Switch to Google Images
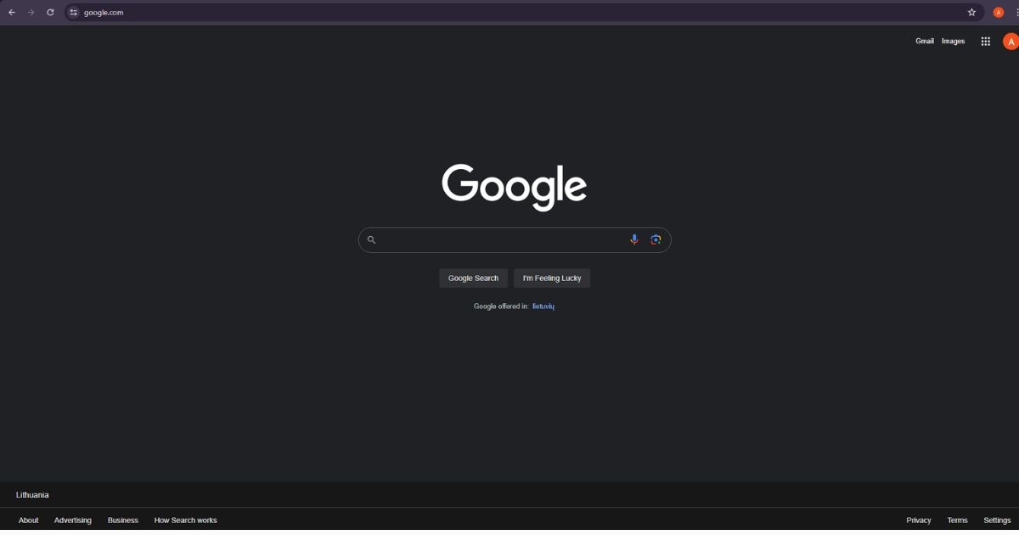 coord(953,41)
